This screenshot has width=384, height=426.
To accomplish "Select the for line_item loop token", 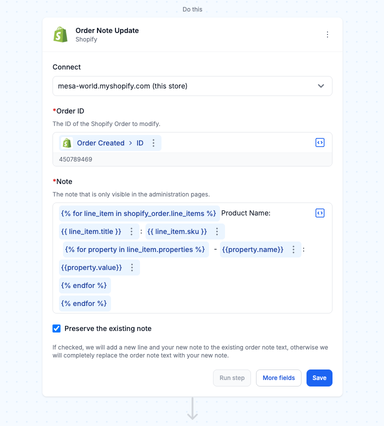I will 139,213.
